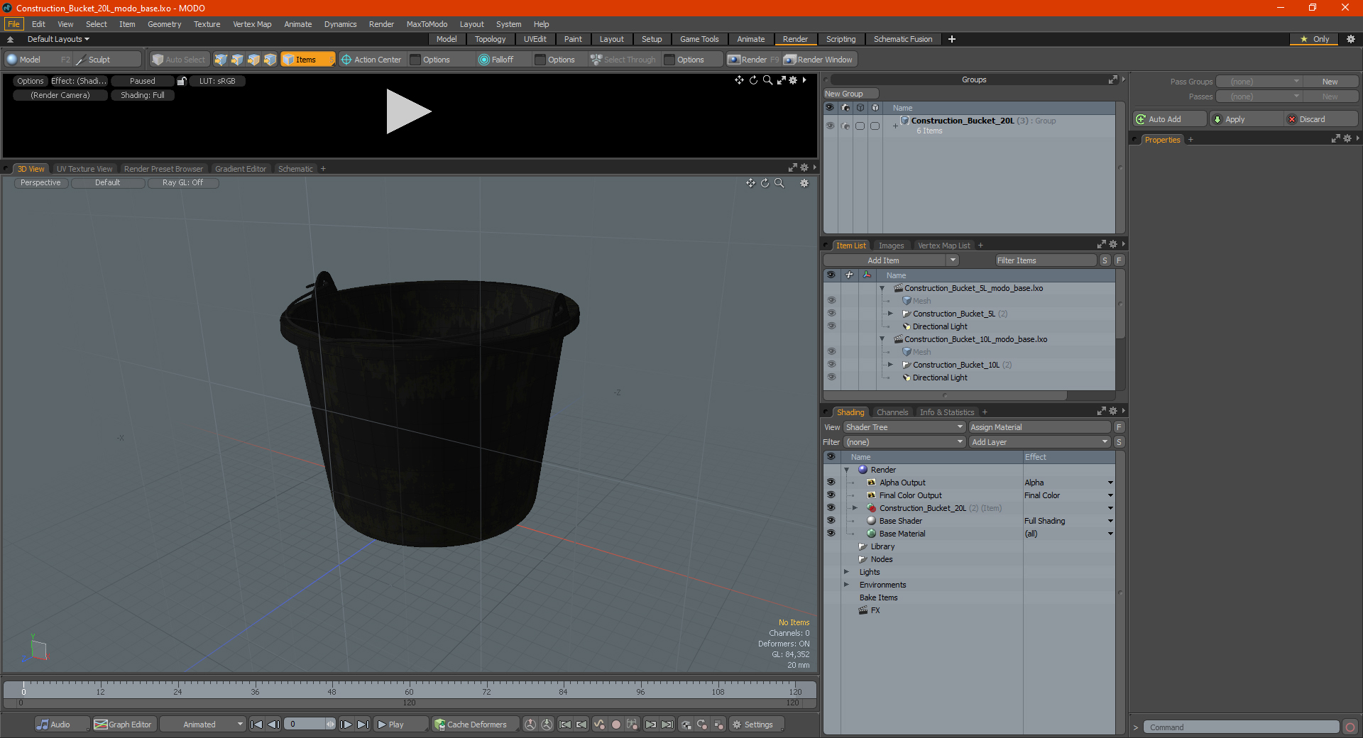Open the Animated keying mode dropdown

point(203,725)
